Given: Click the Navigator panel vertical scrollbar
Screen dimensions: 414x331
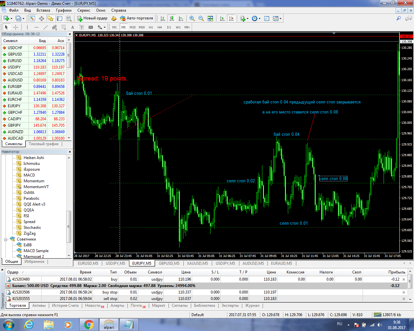Looking at the screenshot, I should pos(69,226).
